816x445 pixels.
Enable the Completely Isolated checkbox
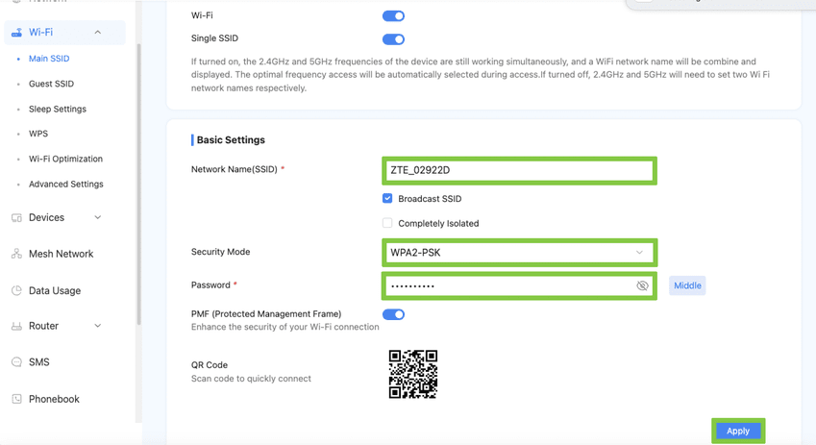tap(387, 223)
